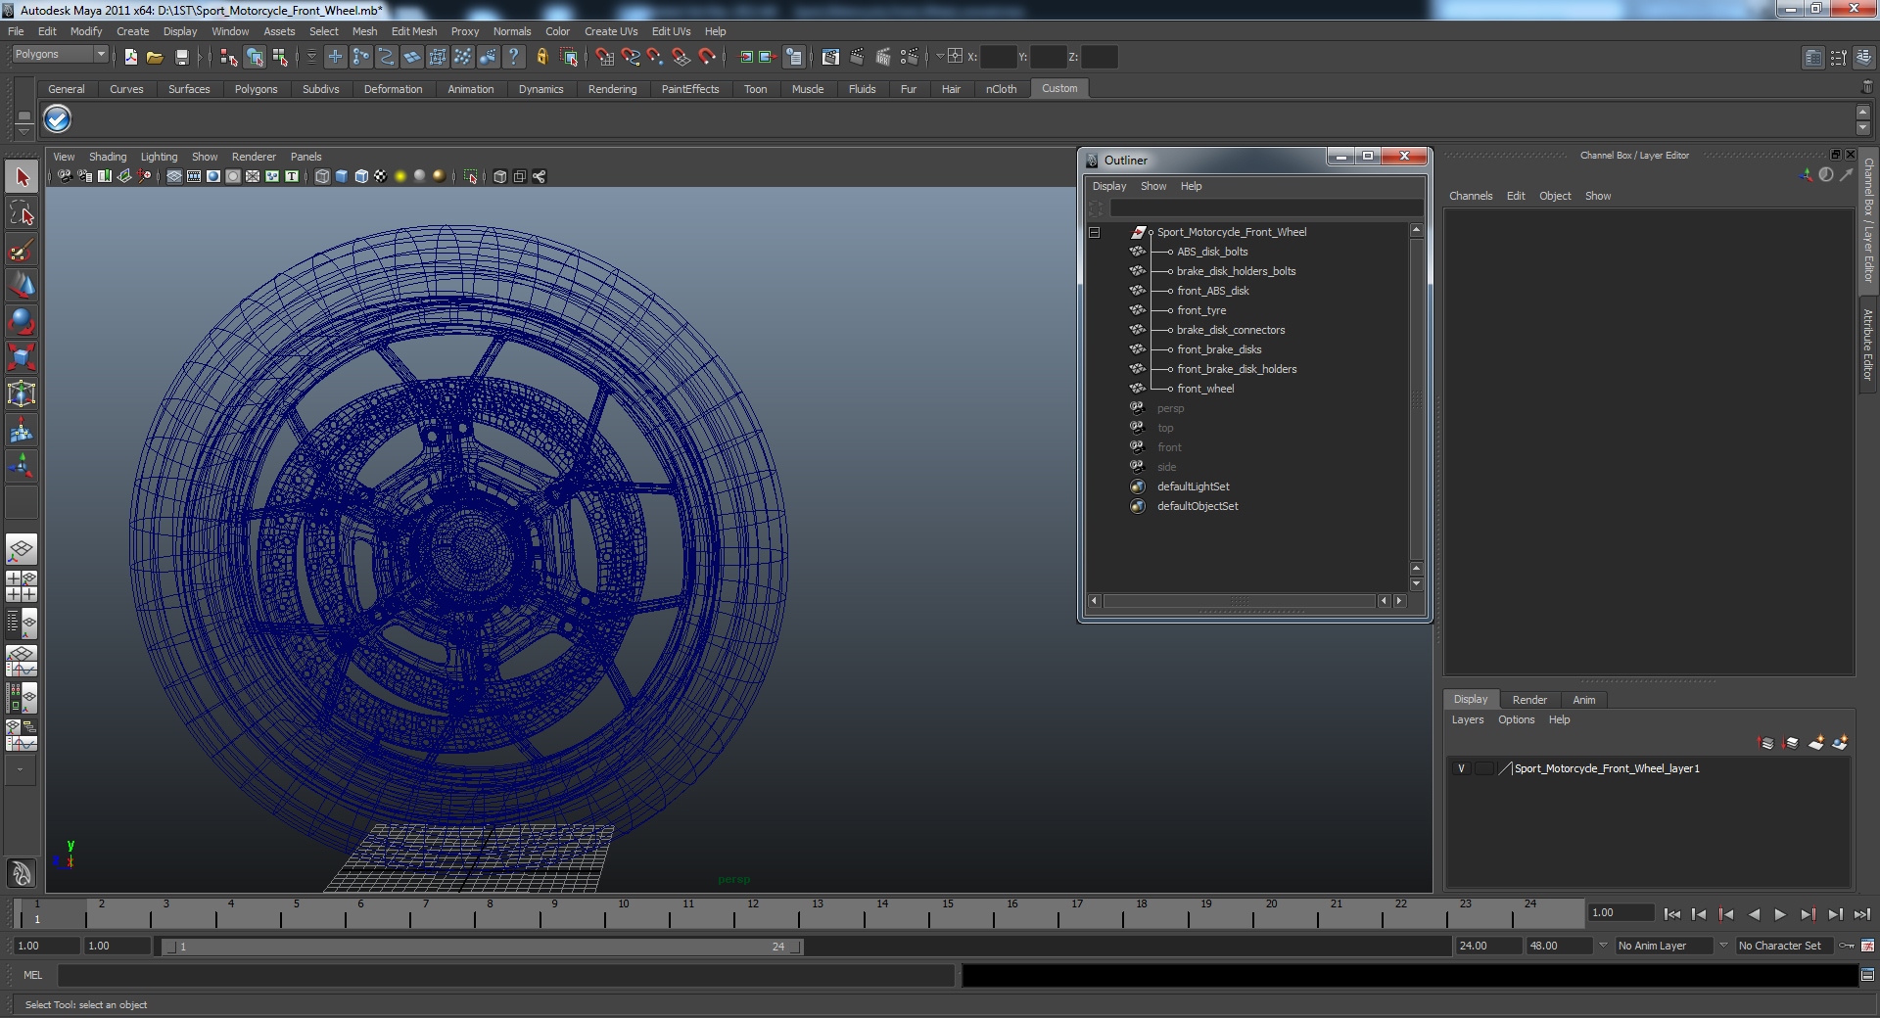
Task: Click the playback range slider bar
Action: tap(481, 947)
